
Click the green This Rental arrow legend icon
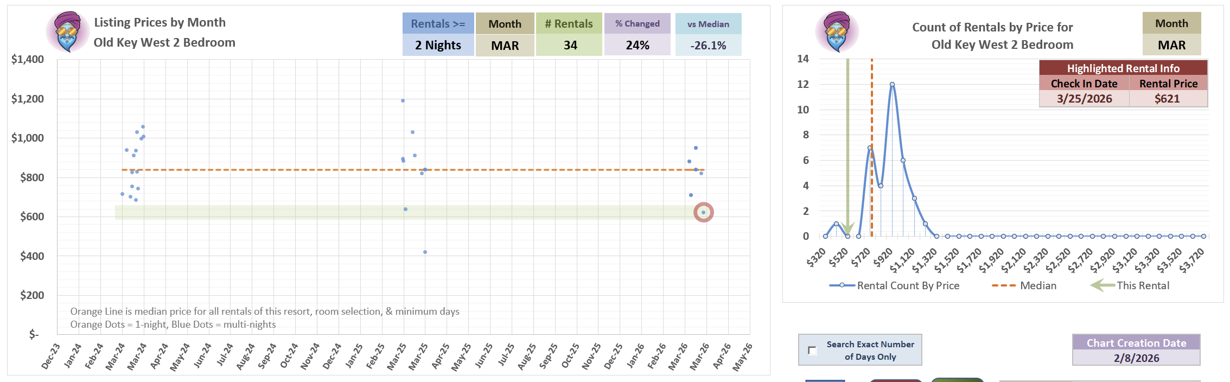(1102, 285)
